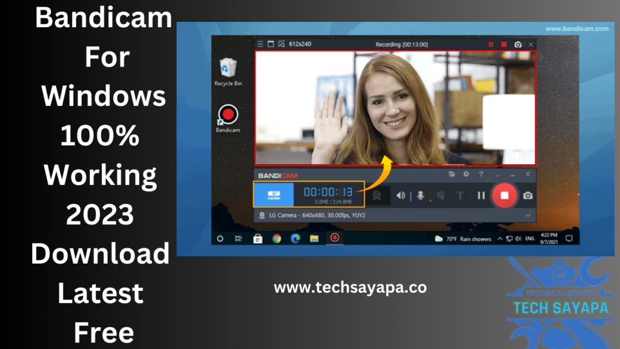This screenshot has width=620, height=349.
Task: Click the 3.0MB / 214.8MB file size text
Action: 333,202
